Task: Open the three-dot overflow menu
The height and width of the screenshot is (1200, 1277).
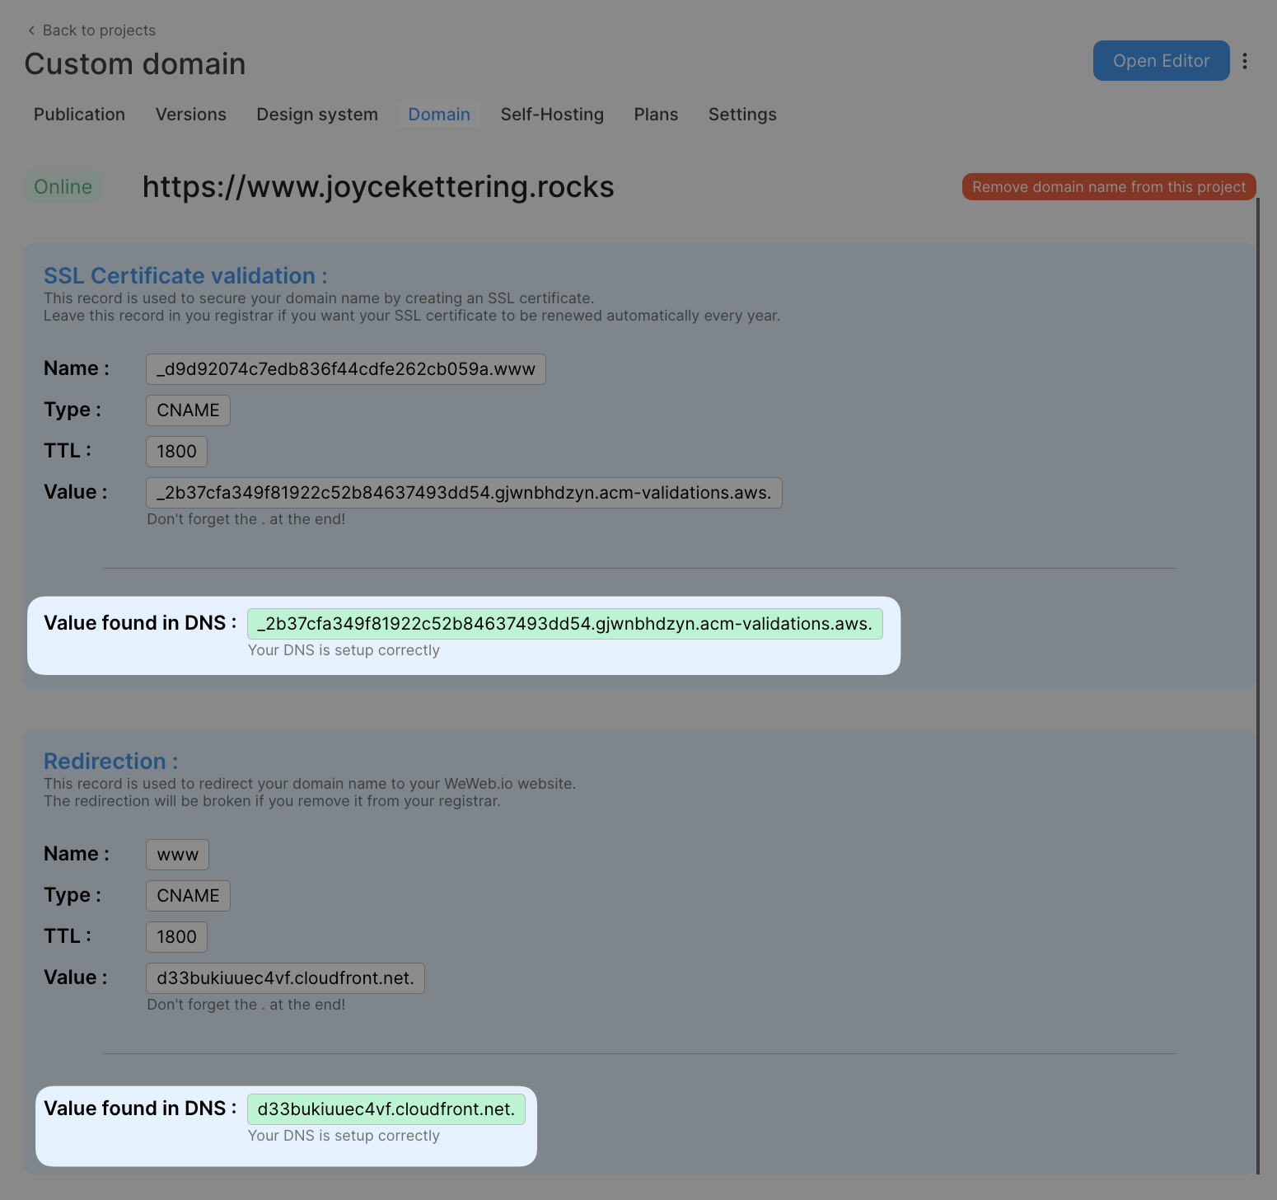Action: coord(1245,60)
